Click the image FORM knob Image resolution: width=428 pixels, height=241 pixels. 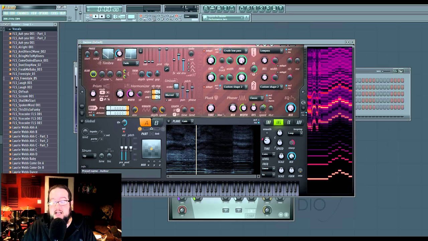292,170
